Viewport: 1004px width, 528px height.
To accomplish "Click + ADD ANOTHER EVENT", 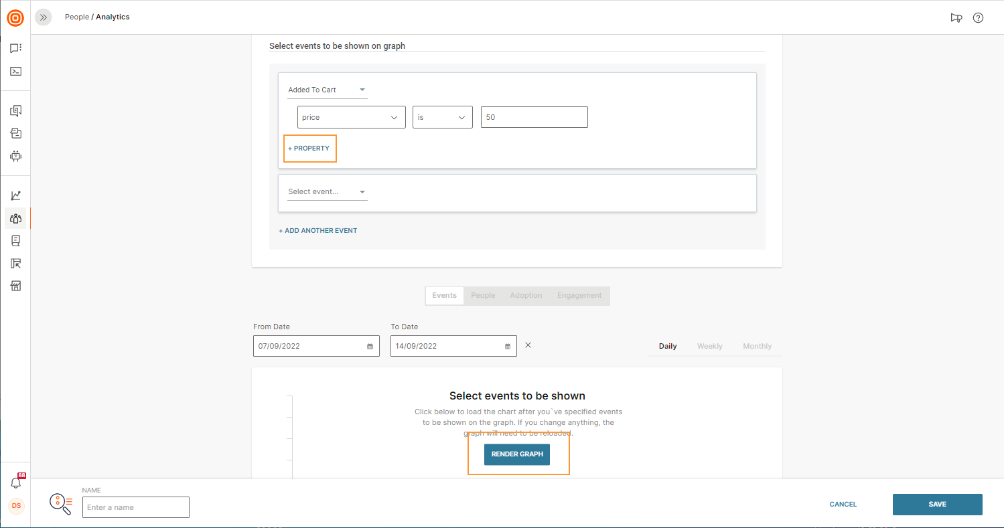I will (318, 231).
